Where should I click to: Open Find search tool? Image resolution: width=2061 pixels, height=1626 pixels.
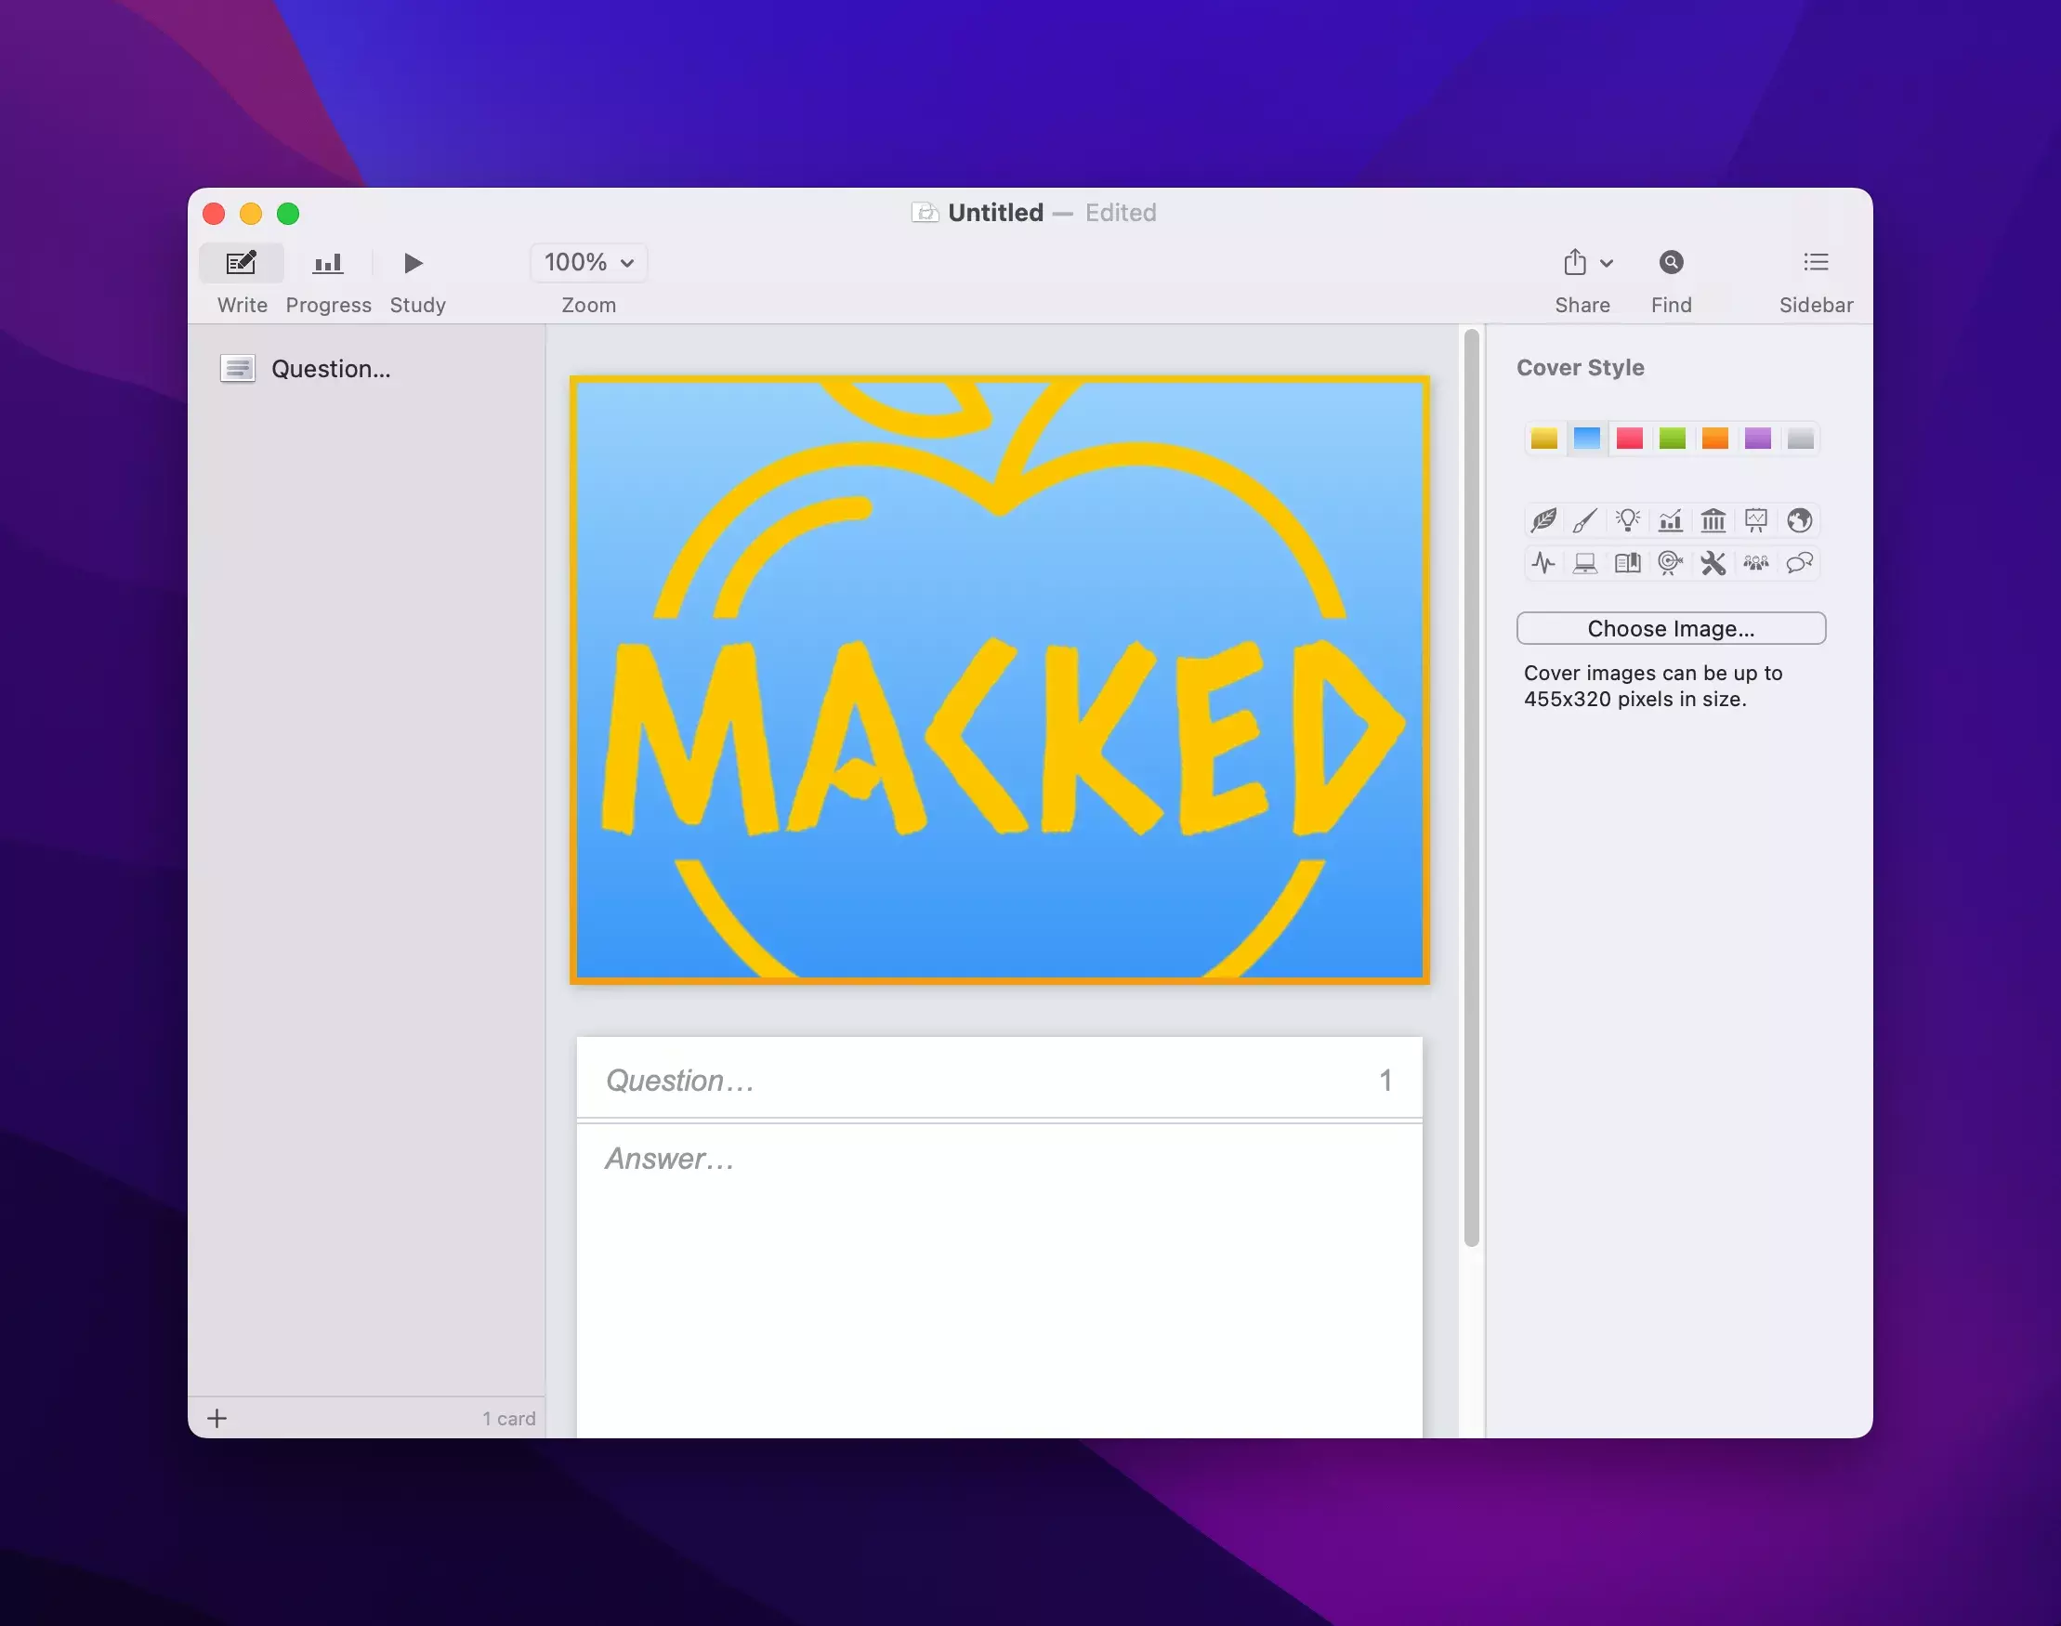tap(1671, 263)
